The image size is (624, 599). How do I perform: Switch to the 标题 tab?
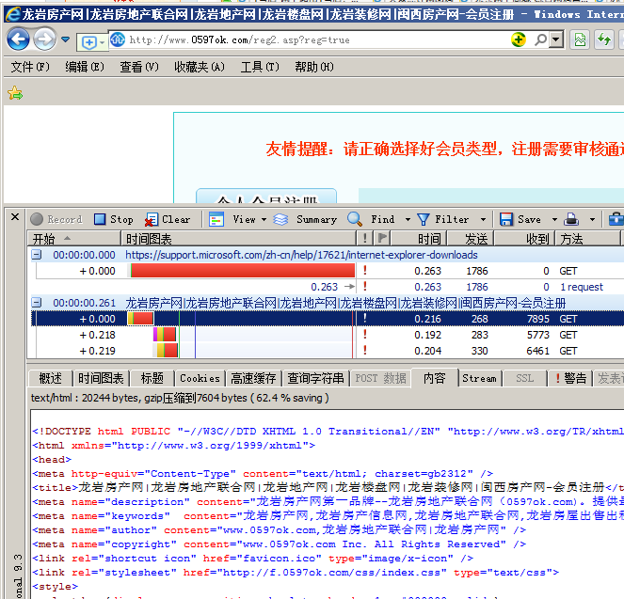pyautogui.click(x=152, y=378)
